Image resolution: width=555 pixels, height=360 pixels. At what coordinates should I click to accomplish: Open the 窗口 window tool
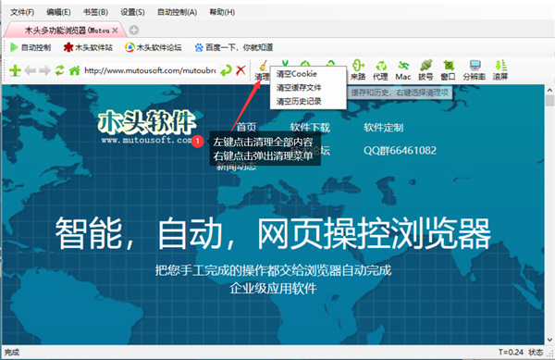(x=448, y=70)
